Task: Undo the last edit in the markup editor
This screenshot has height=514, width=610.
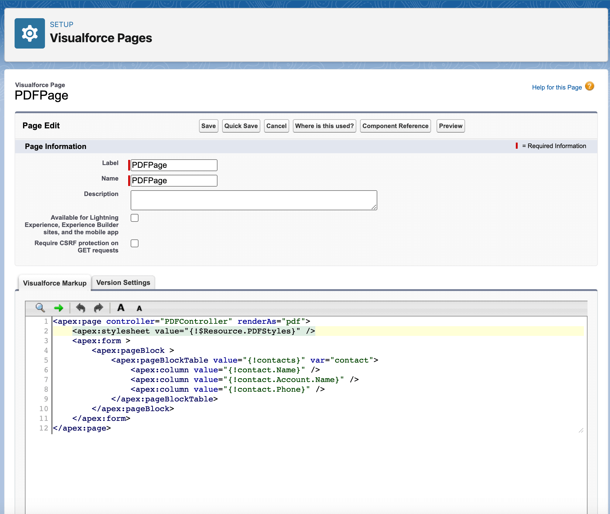Action: [x=81, y=308]
